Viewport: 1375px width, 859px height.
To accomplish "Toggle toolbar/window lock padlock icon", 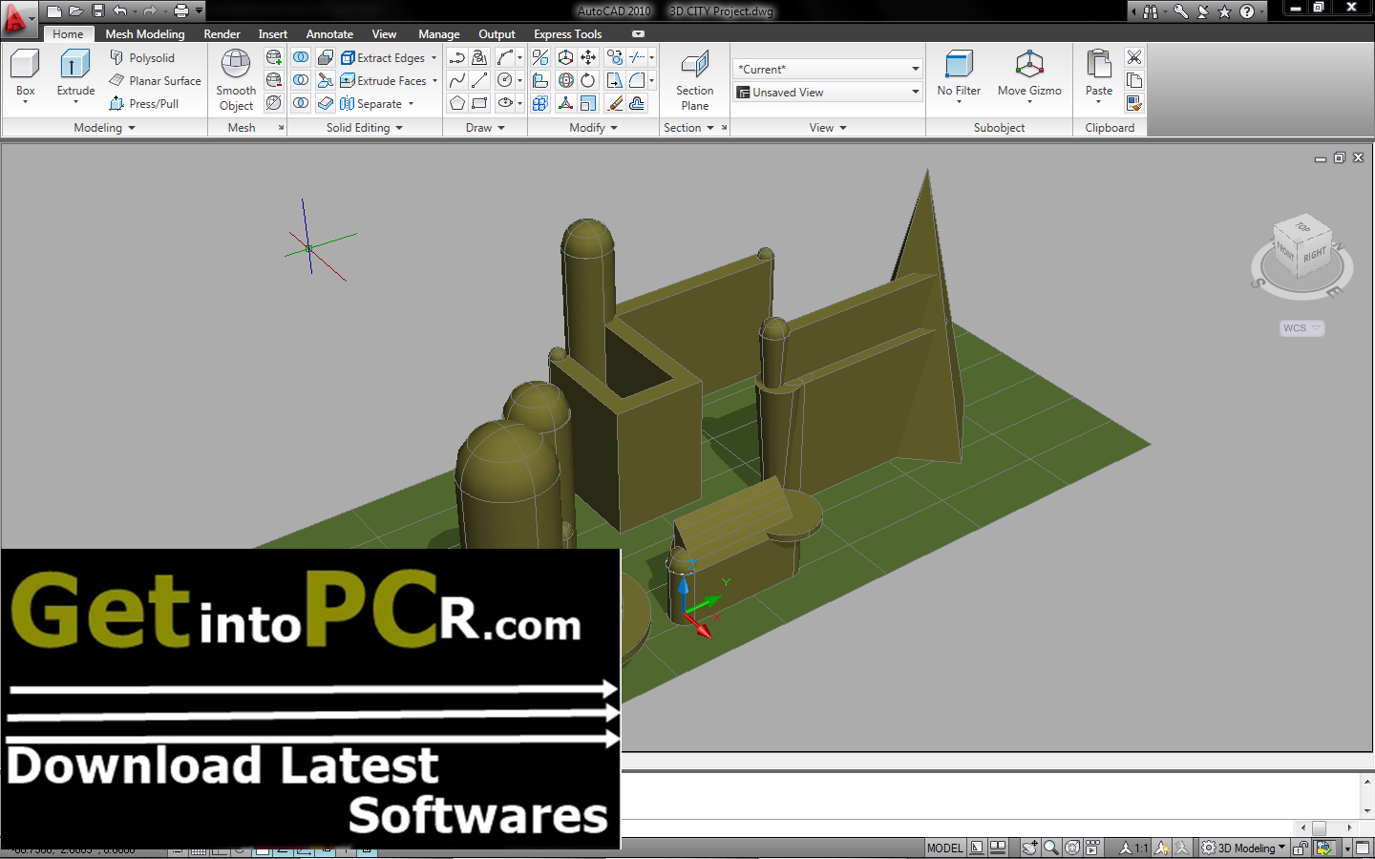I will coord(1300,848).
